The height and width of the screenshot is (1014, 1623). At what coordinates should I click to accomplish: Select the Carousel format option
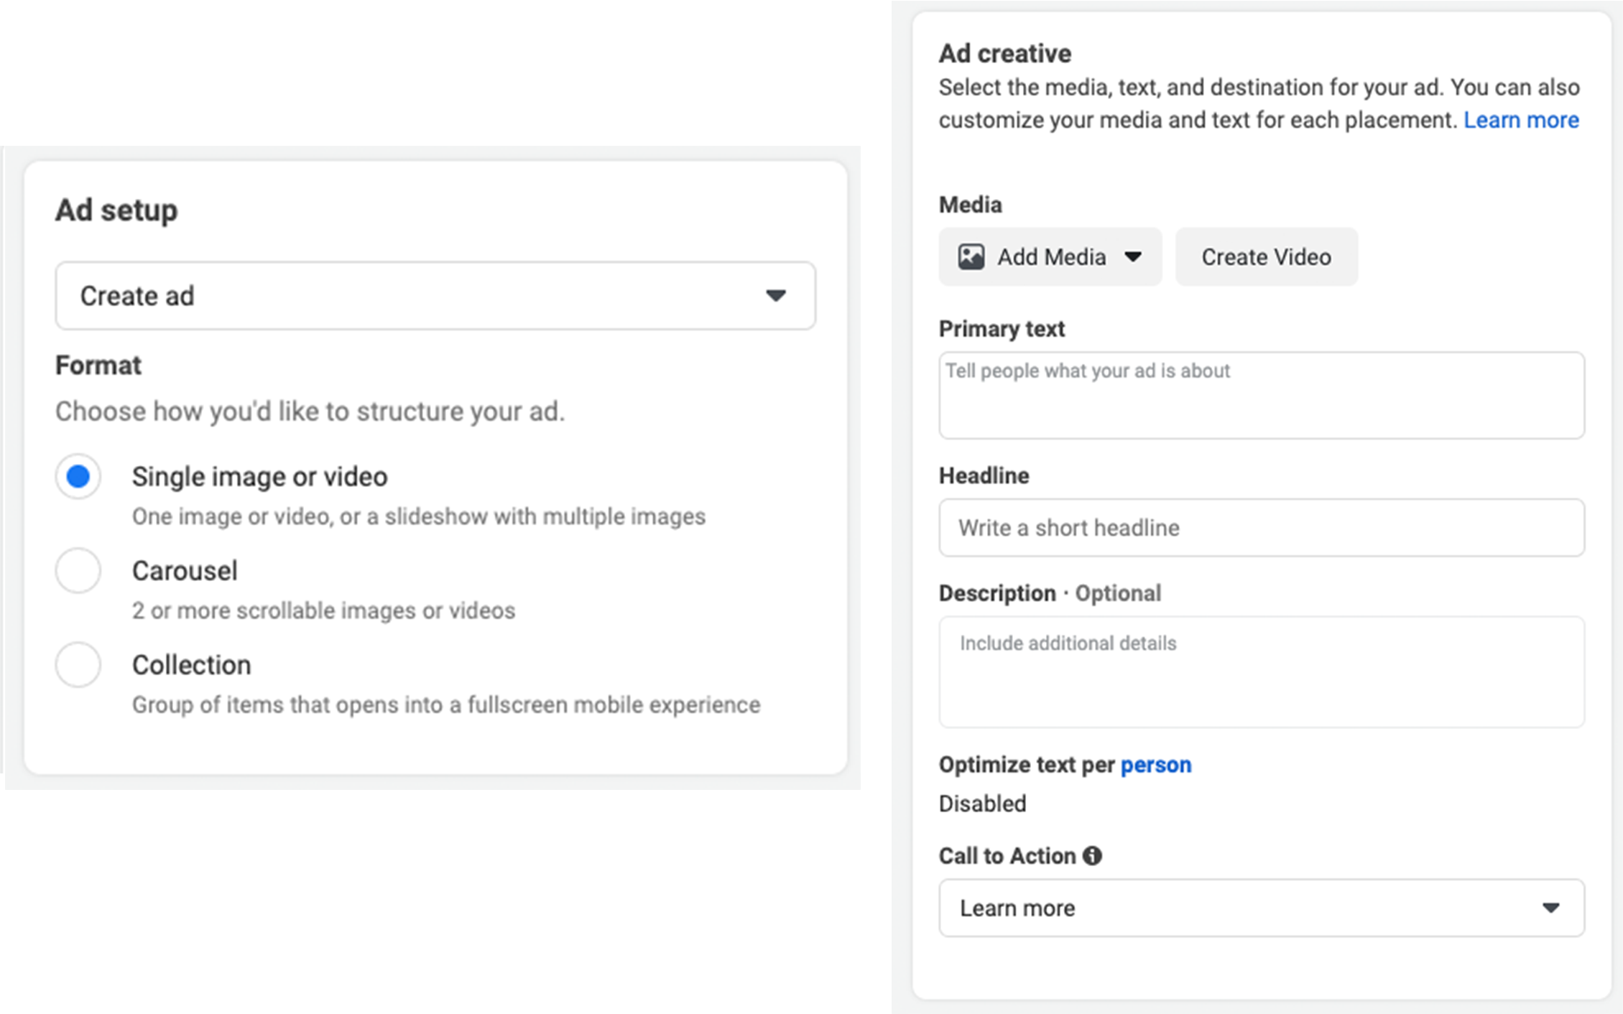coord(78,570)
